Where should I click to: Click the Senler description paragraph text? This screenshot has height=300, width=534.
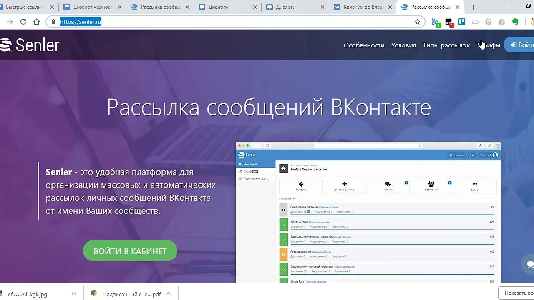(x=131, y=191)
